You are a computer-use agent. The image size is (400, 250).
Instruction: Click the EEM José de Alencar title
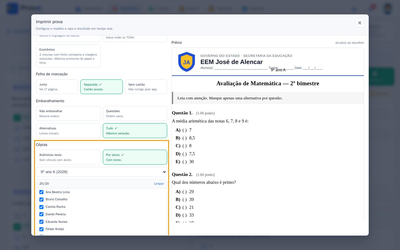(232, 62)
